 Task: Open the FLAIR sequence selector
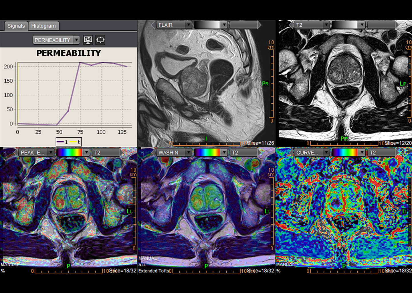click(x=189, y=25)
